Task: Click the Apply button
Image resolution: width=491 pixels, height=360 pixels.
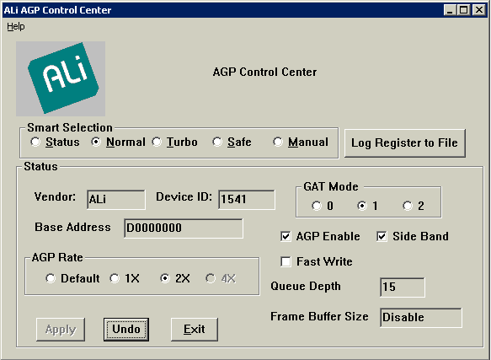Action: tap(61, 330)
